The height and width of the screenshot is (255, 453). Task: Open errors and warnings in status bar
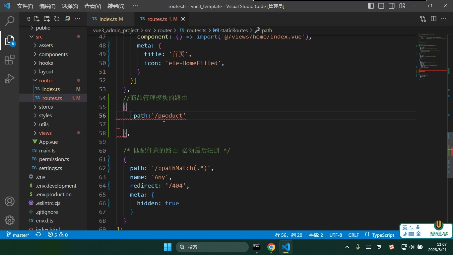coord(58,235)
